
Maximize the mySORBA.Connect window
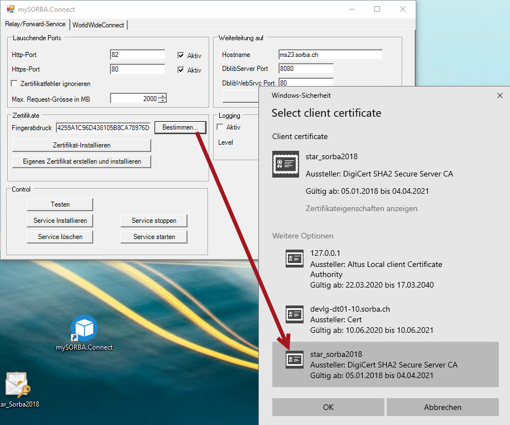coord(377,9)
